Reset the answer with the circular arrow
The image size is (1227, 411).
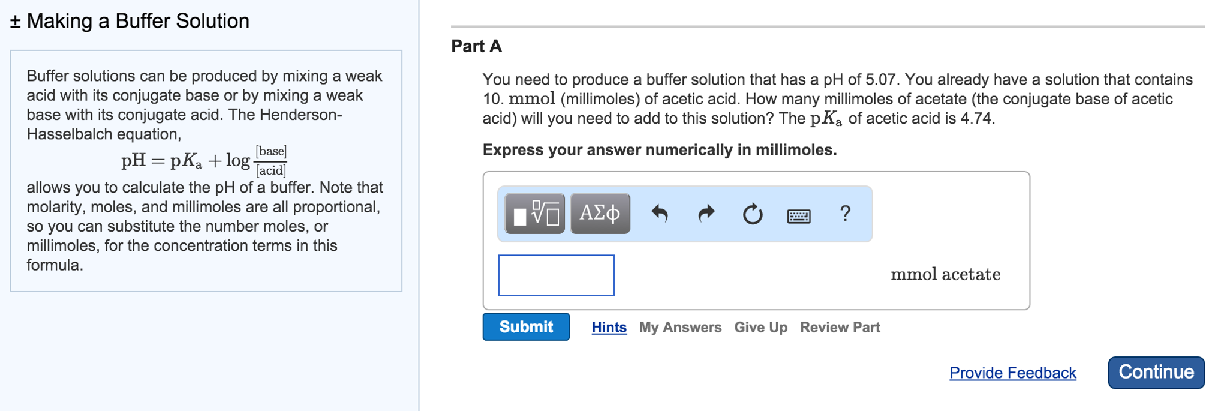click(752, 212)
